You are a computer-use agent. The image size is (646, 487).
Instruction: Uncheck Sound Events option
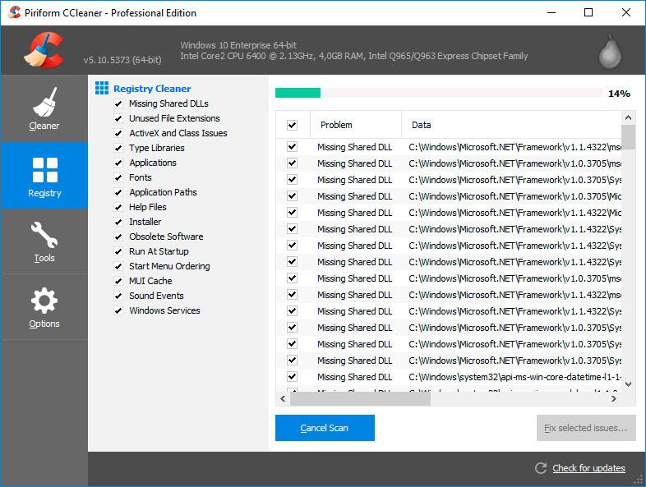[x=118, y=296]
